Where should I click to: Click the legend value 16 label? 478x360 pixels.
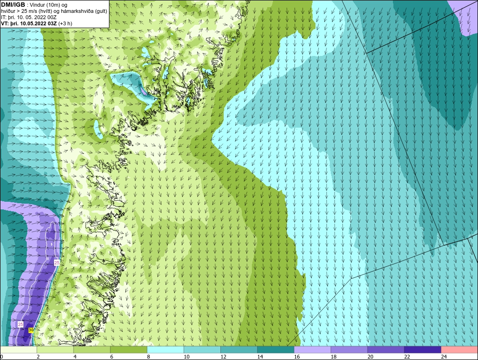pyautogui.click(x=297, y=357)
